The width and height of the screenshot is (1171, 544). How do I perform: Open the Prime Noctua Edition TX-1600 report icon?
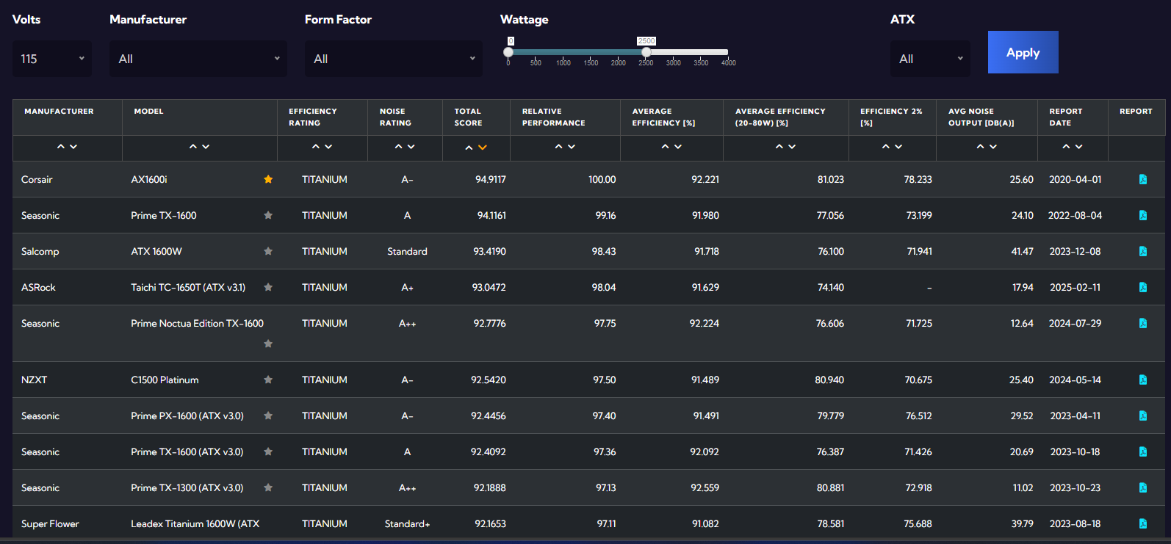coord(1142,323)
